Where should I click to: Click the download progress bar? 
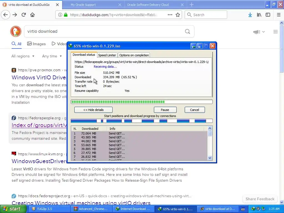click(x=142, y=102)
